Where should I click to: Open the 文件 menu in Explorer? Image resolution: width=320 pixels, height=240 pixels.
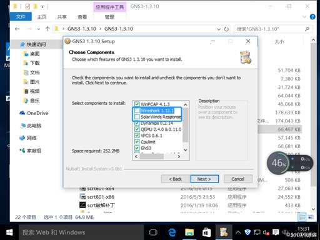click(21, 17)
